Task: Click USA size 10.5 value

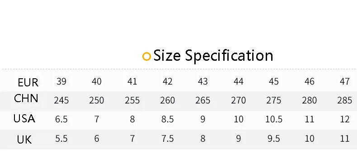Action: point(274,119)
